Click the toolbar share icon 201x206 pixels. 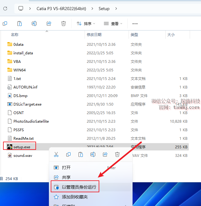49,23
